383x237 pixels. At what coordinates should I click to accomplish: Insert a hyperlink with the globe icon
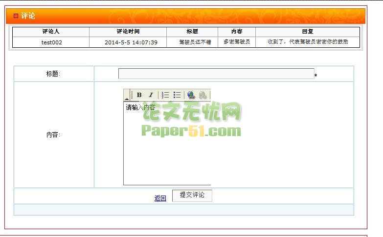[191, 95]
